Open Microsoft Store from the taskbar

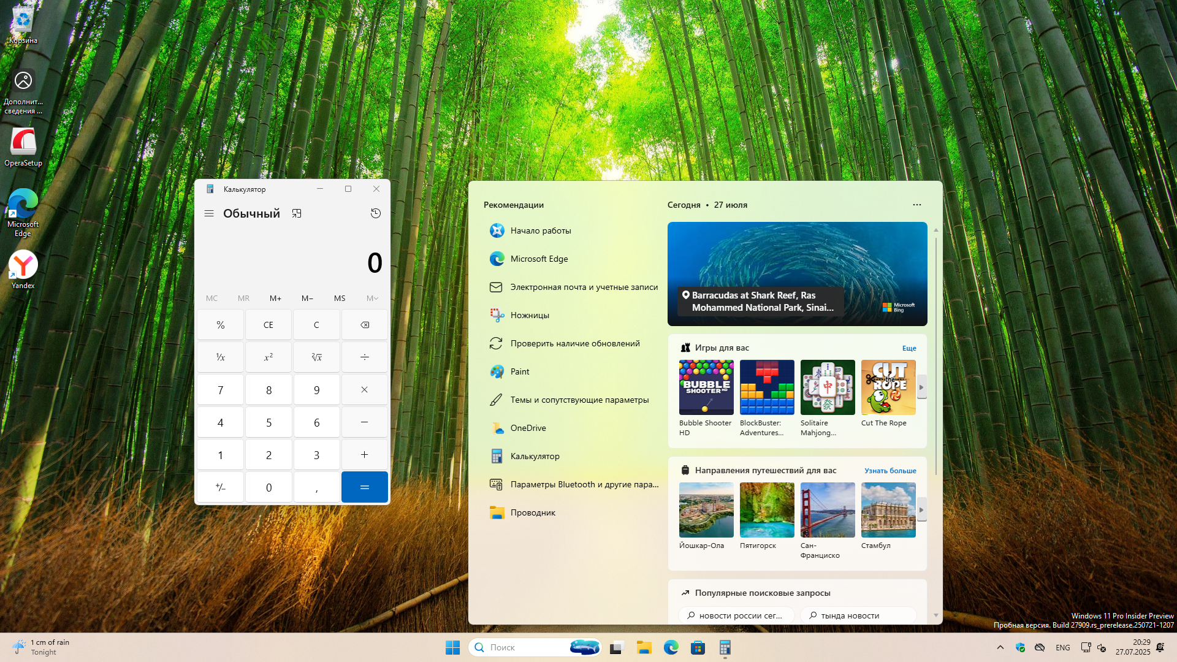tap(698, 647)
